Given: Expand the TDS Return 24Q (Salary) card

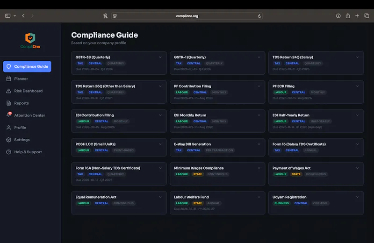Looking at the screenshot, I should [x=357, y=57].
